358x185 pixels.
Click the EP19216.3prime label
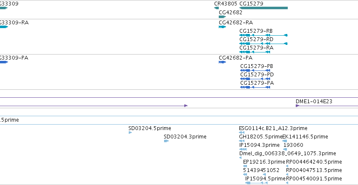(264, 162)
